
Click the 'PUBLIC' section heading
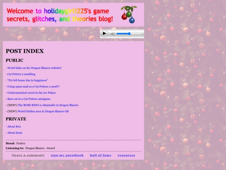pos(15,60)
